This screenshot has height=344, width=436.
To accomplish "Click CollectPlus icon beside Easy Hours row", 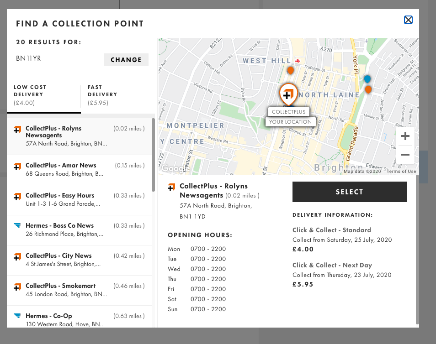I will [17, 197].
